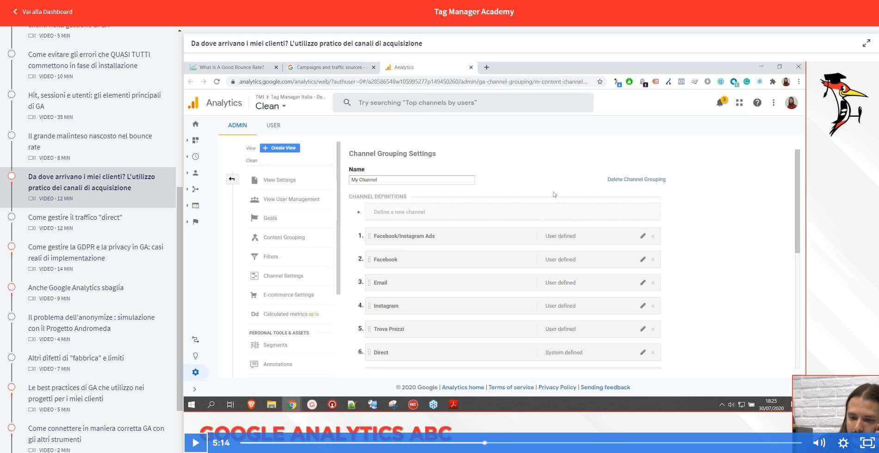879x453 pixels.
Task: Edit the Facebook/Instagram Ads channel with pencil
Action: [x=643, y=236]
